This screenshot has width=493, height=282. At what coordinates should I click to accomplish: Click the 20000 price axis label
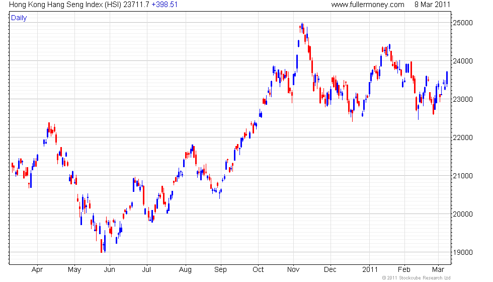[462, 214]
